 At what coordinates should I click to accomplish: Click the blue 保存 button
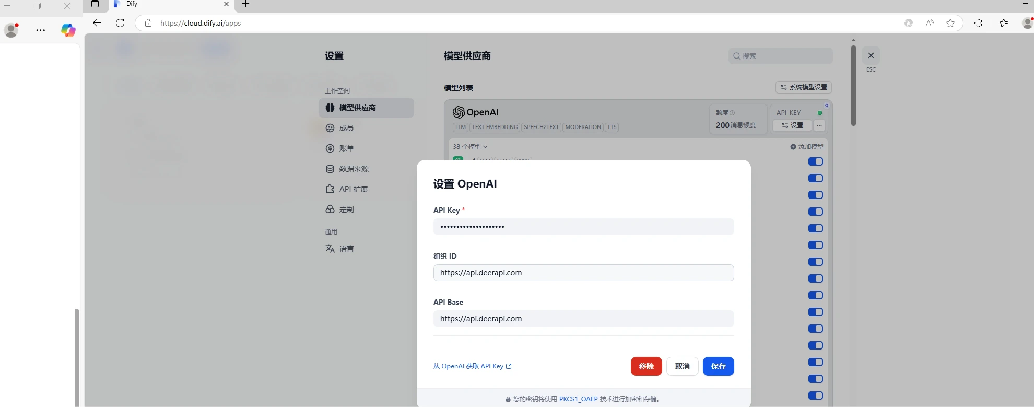(719, 366)
